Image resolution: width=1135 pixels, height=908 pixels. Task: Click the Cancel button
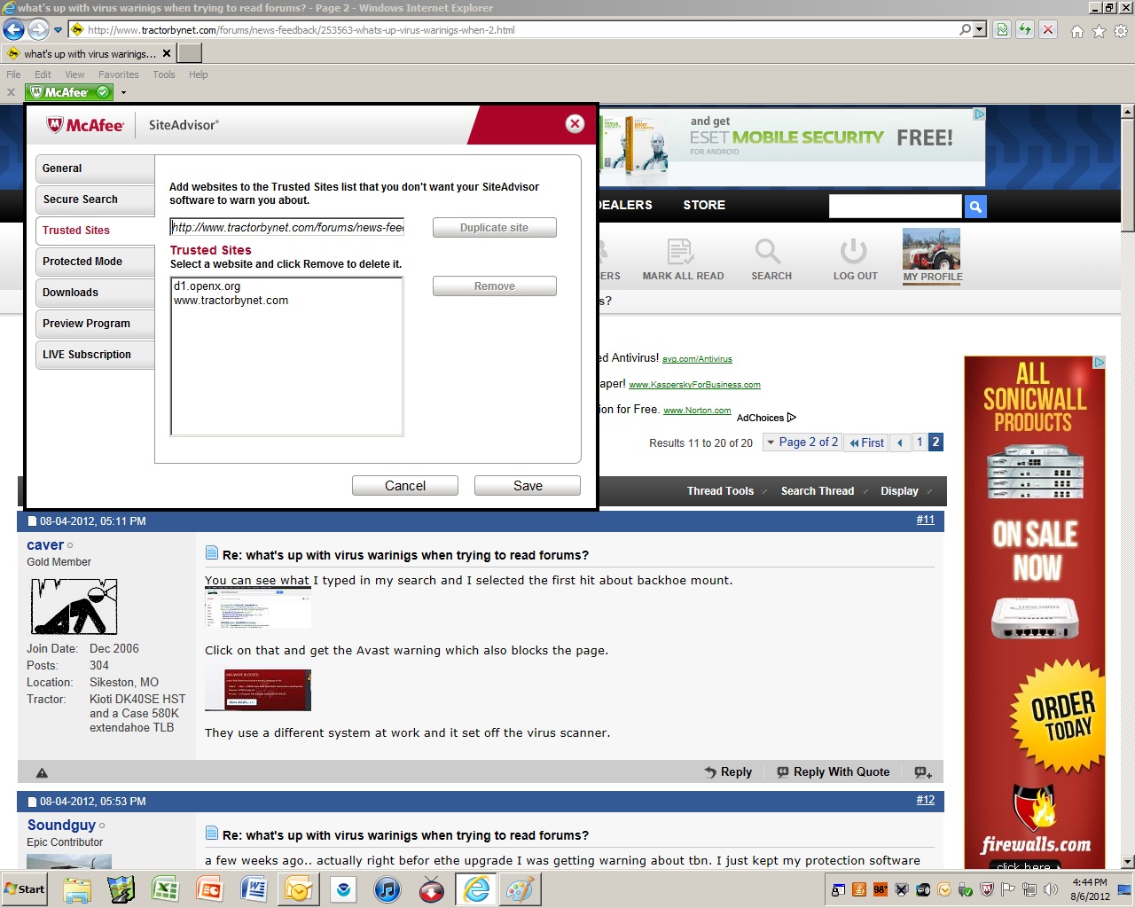405,486
